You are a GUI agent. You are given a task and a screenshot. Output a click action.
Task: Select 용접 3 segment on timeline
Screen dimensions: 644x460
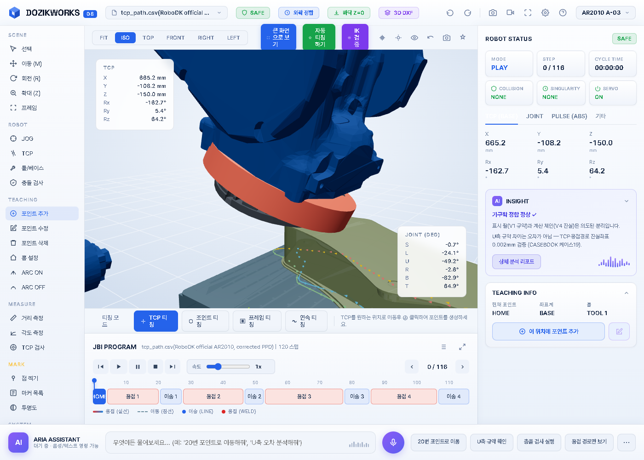tap(304, 397)
